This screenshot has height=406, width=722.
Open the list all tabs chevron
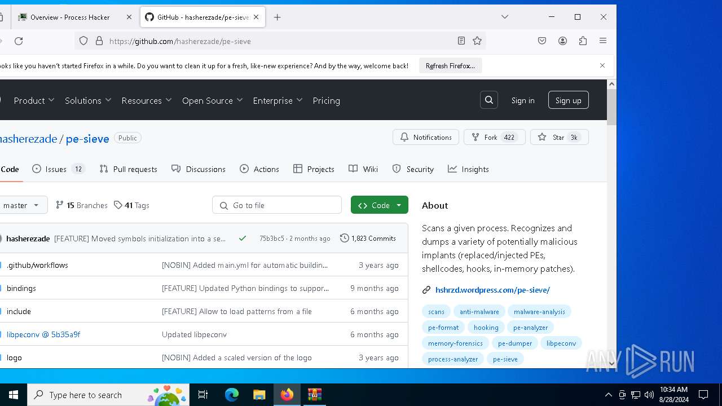tap(505, 17)
